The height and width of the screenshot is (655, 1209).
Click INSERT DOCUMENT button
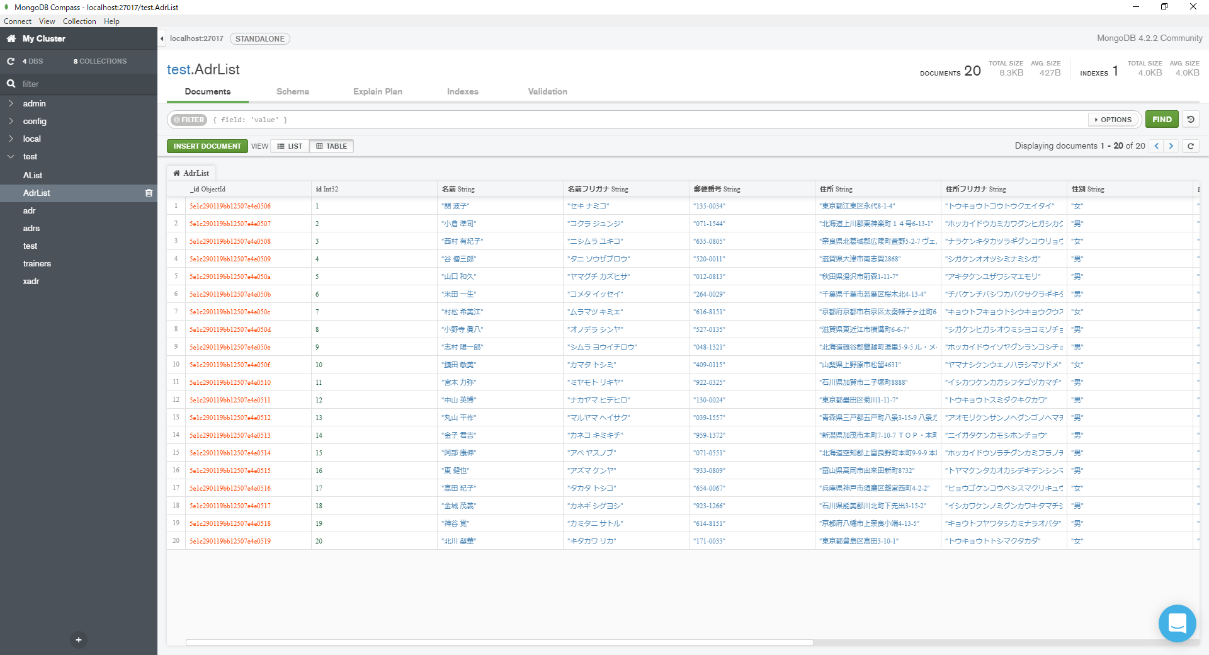207,146
